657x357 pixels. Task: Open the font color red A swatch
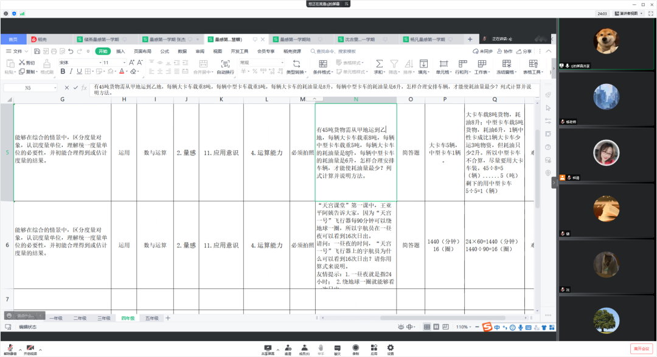point(122,72)
